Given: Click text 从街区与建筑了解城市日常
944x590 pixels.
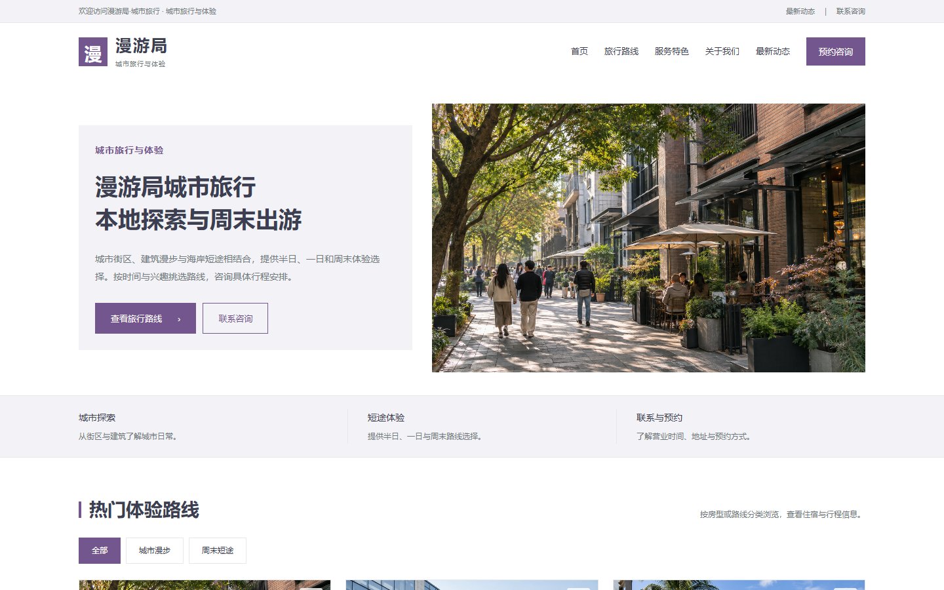Looking at the screenshot, I should 129,436.
